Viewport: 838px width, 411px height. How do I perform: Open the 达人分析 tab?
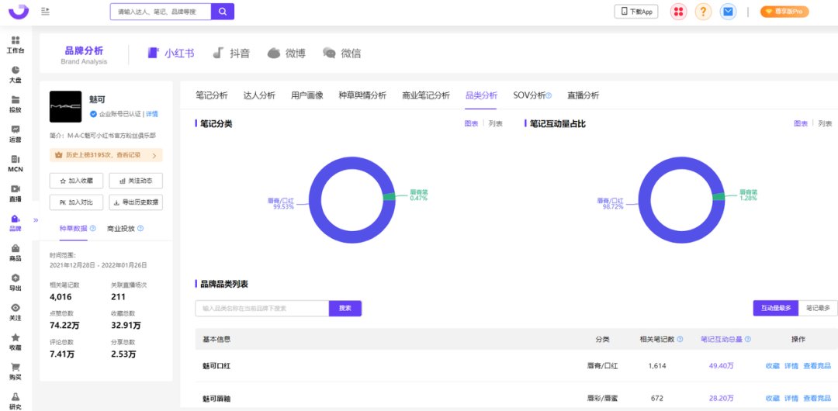click(259, 95)
